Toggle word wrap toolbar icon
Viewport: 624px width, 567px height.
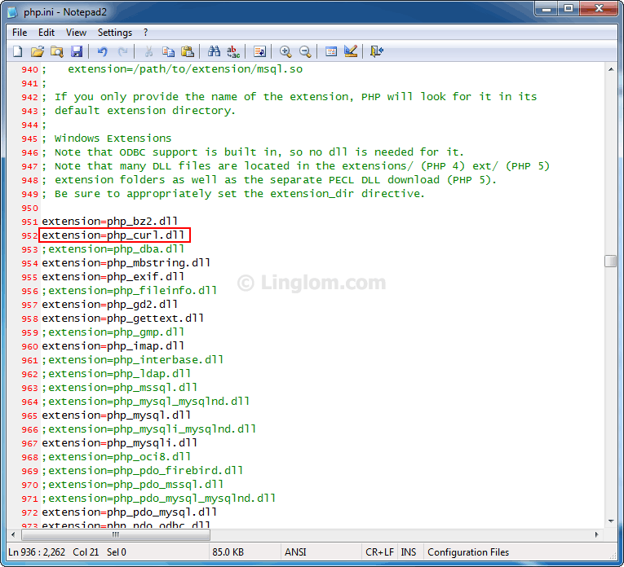pos(259,51)
